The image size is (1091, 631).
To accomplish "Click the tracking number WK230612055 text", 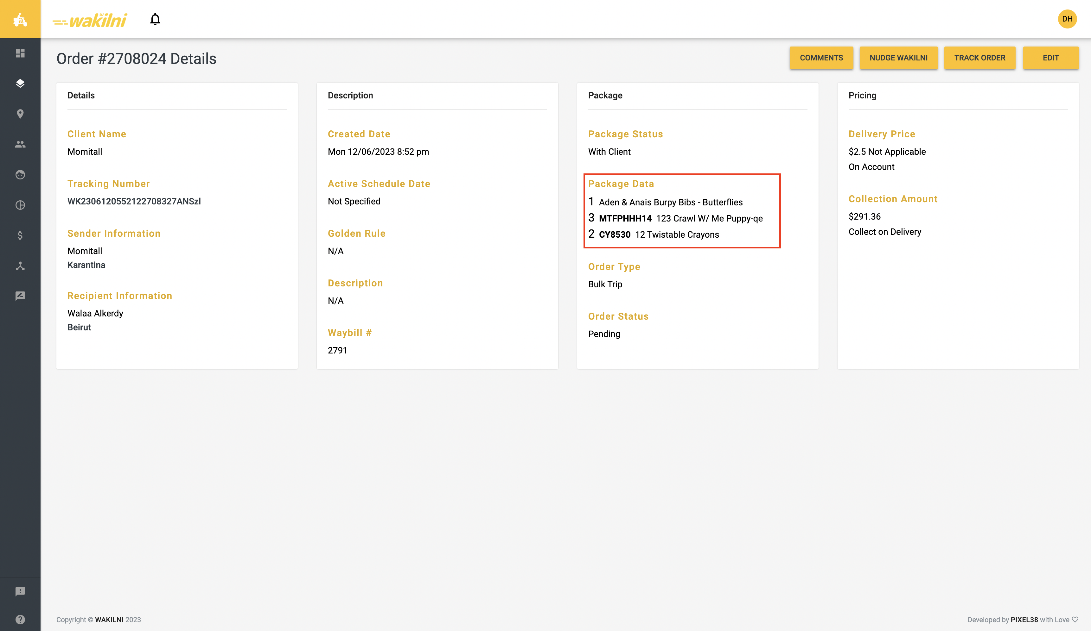I will point(134,202).
